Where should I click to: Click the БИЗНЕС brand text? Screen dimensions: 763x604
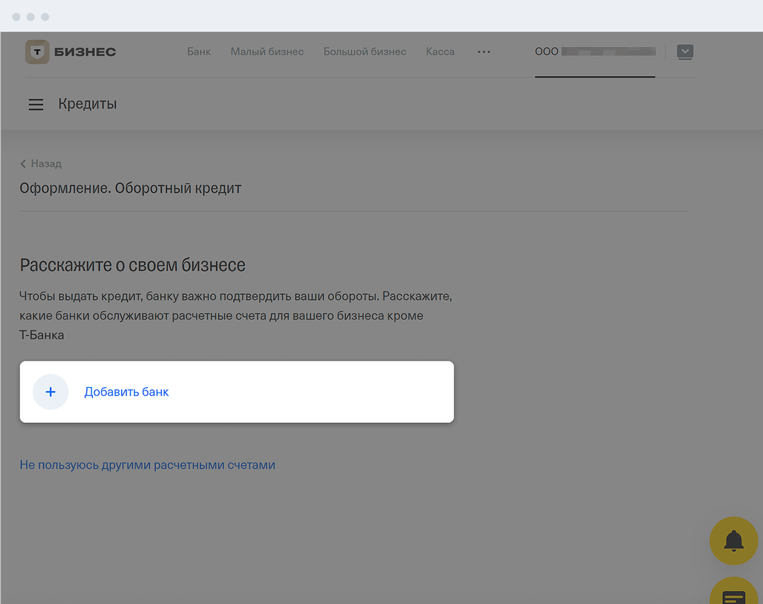coord(85,52)
